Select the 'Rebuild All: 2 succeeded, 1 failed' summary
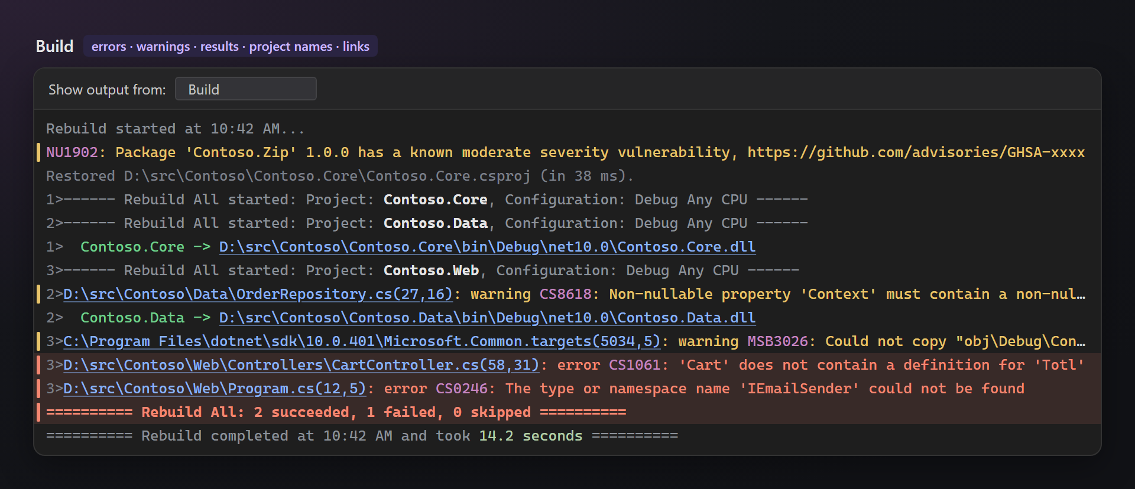1135x489 pixels. pyautogui.click(x=336, y=412)
